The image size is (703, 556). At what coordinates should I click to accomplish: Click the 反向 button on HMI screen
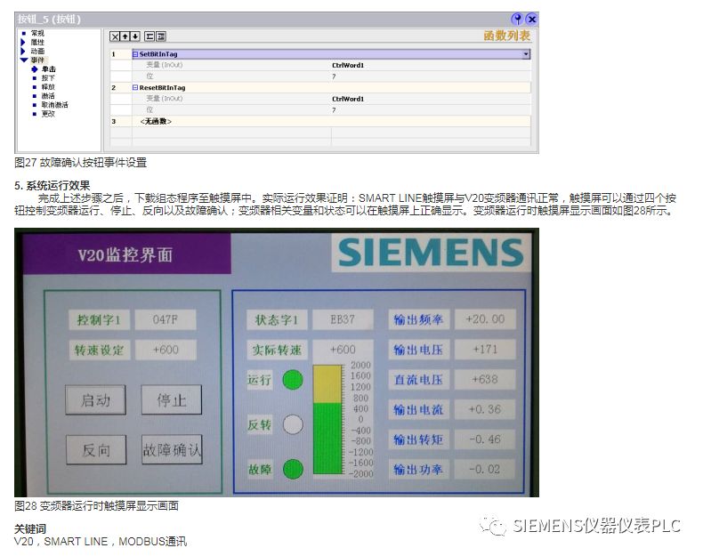click(96, 449)
